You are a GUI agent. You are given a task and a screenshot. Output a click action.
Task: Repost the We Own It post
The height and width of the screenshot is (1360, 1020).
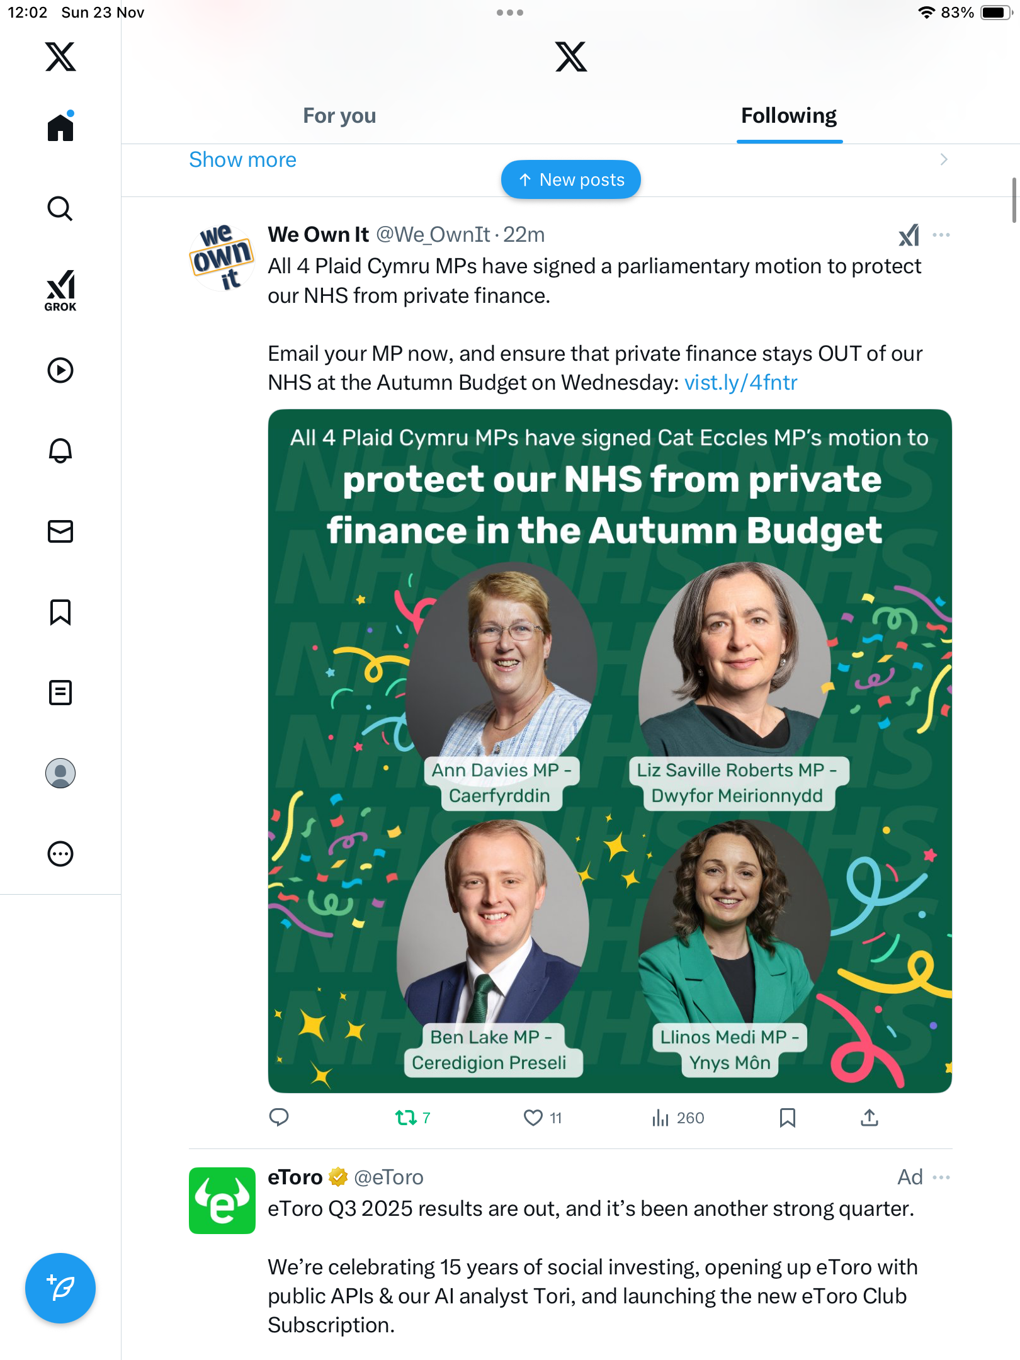pos(406,1118)
